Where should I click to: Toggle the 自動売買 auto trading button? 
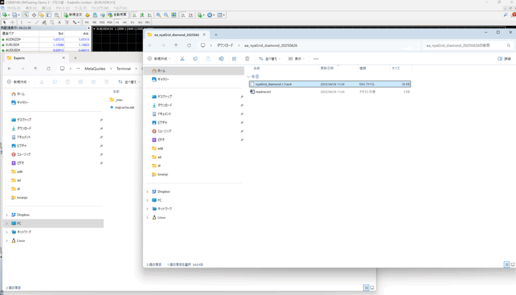point(117,15)
